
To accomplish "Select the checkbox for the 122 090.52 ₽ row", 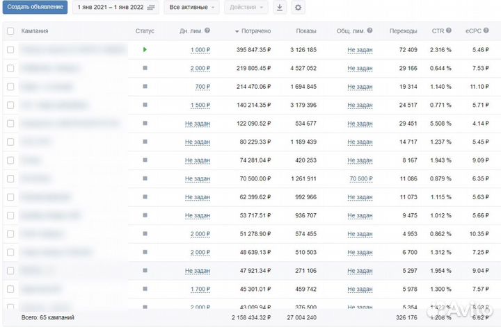I will (x=10, y=124).
